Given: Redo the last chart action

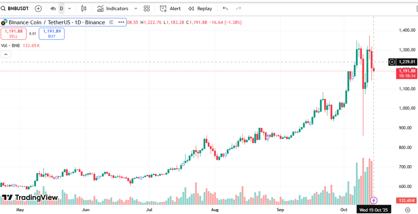Looking at the screenshot, I should pyautogui.click(x=239, y=9).
